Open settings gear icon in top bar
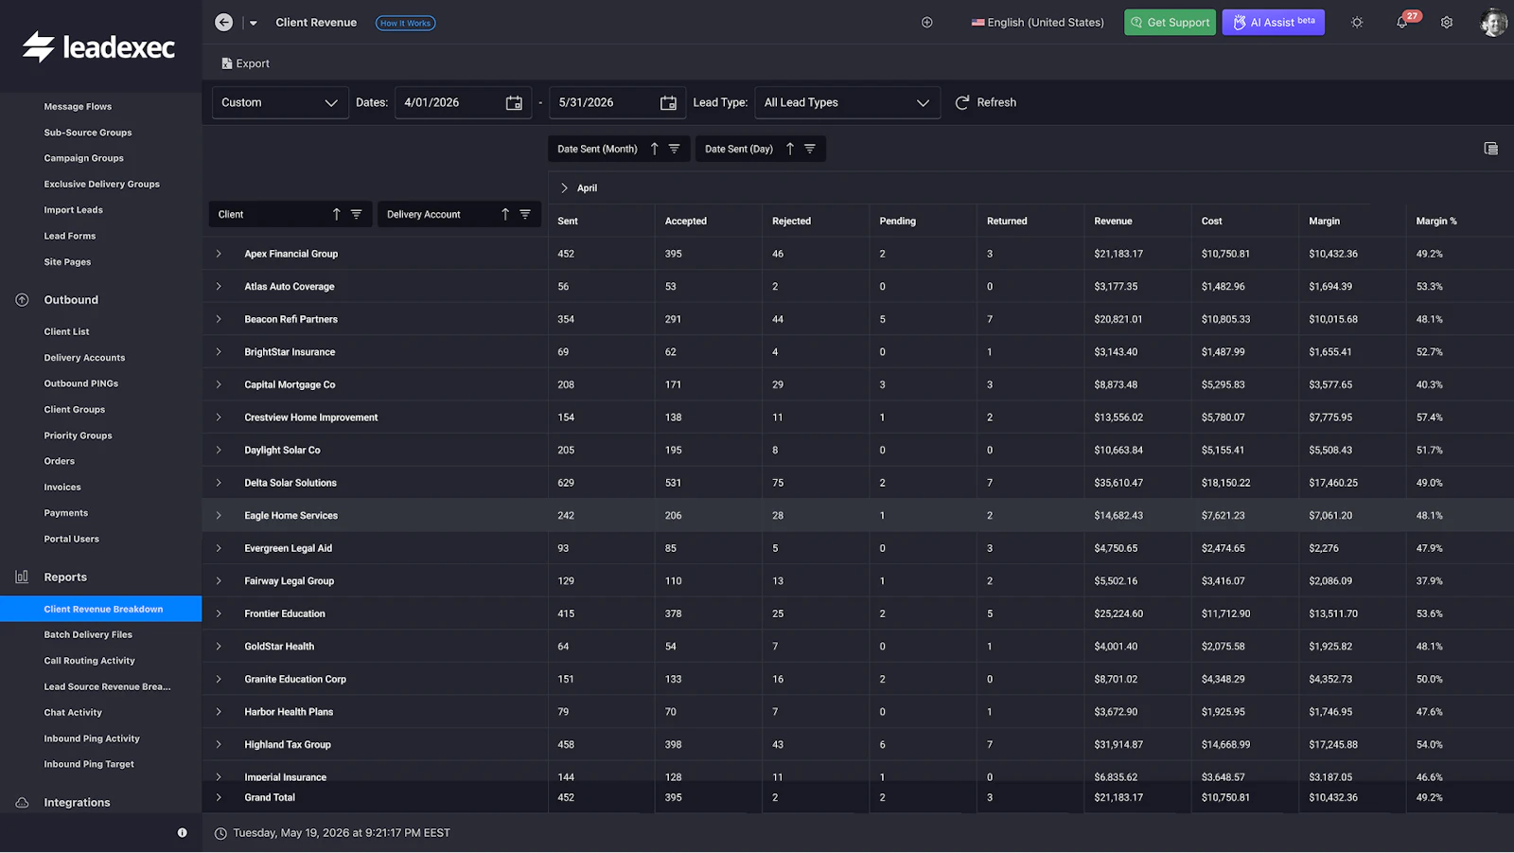Image resolution: width=1514 pixels, height=853 pixels. coord(1447,23)
